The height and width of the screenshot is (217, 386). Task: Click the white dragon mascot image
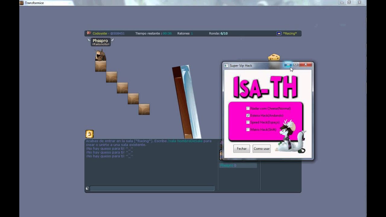pos(291,137)
